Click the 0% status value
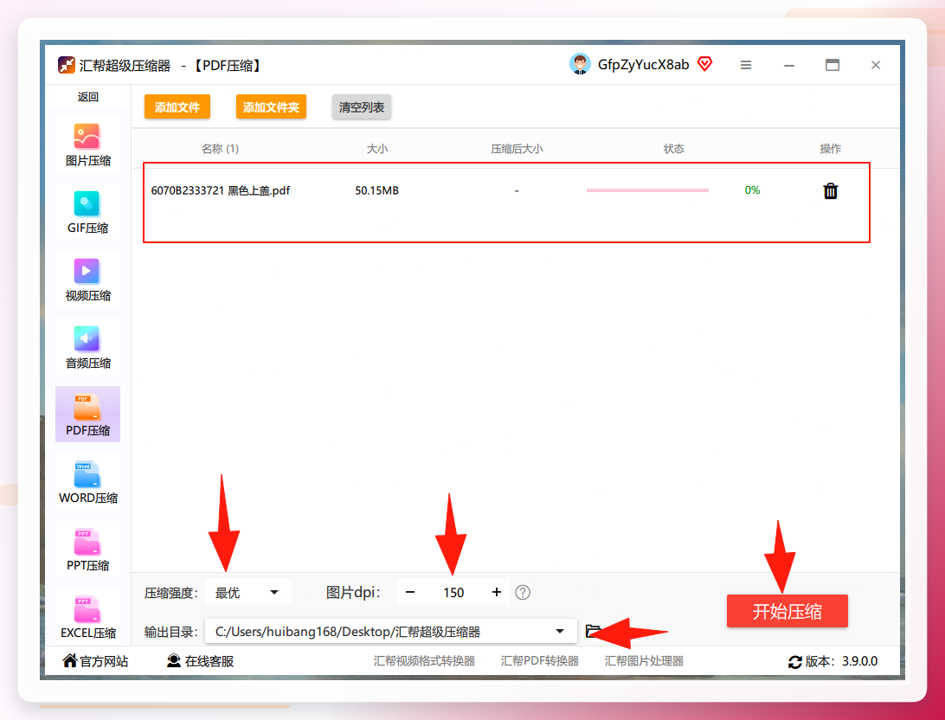The height and width of the screenshot is (720, 945). coord(752,190)
